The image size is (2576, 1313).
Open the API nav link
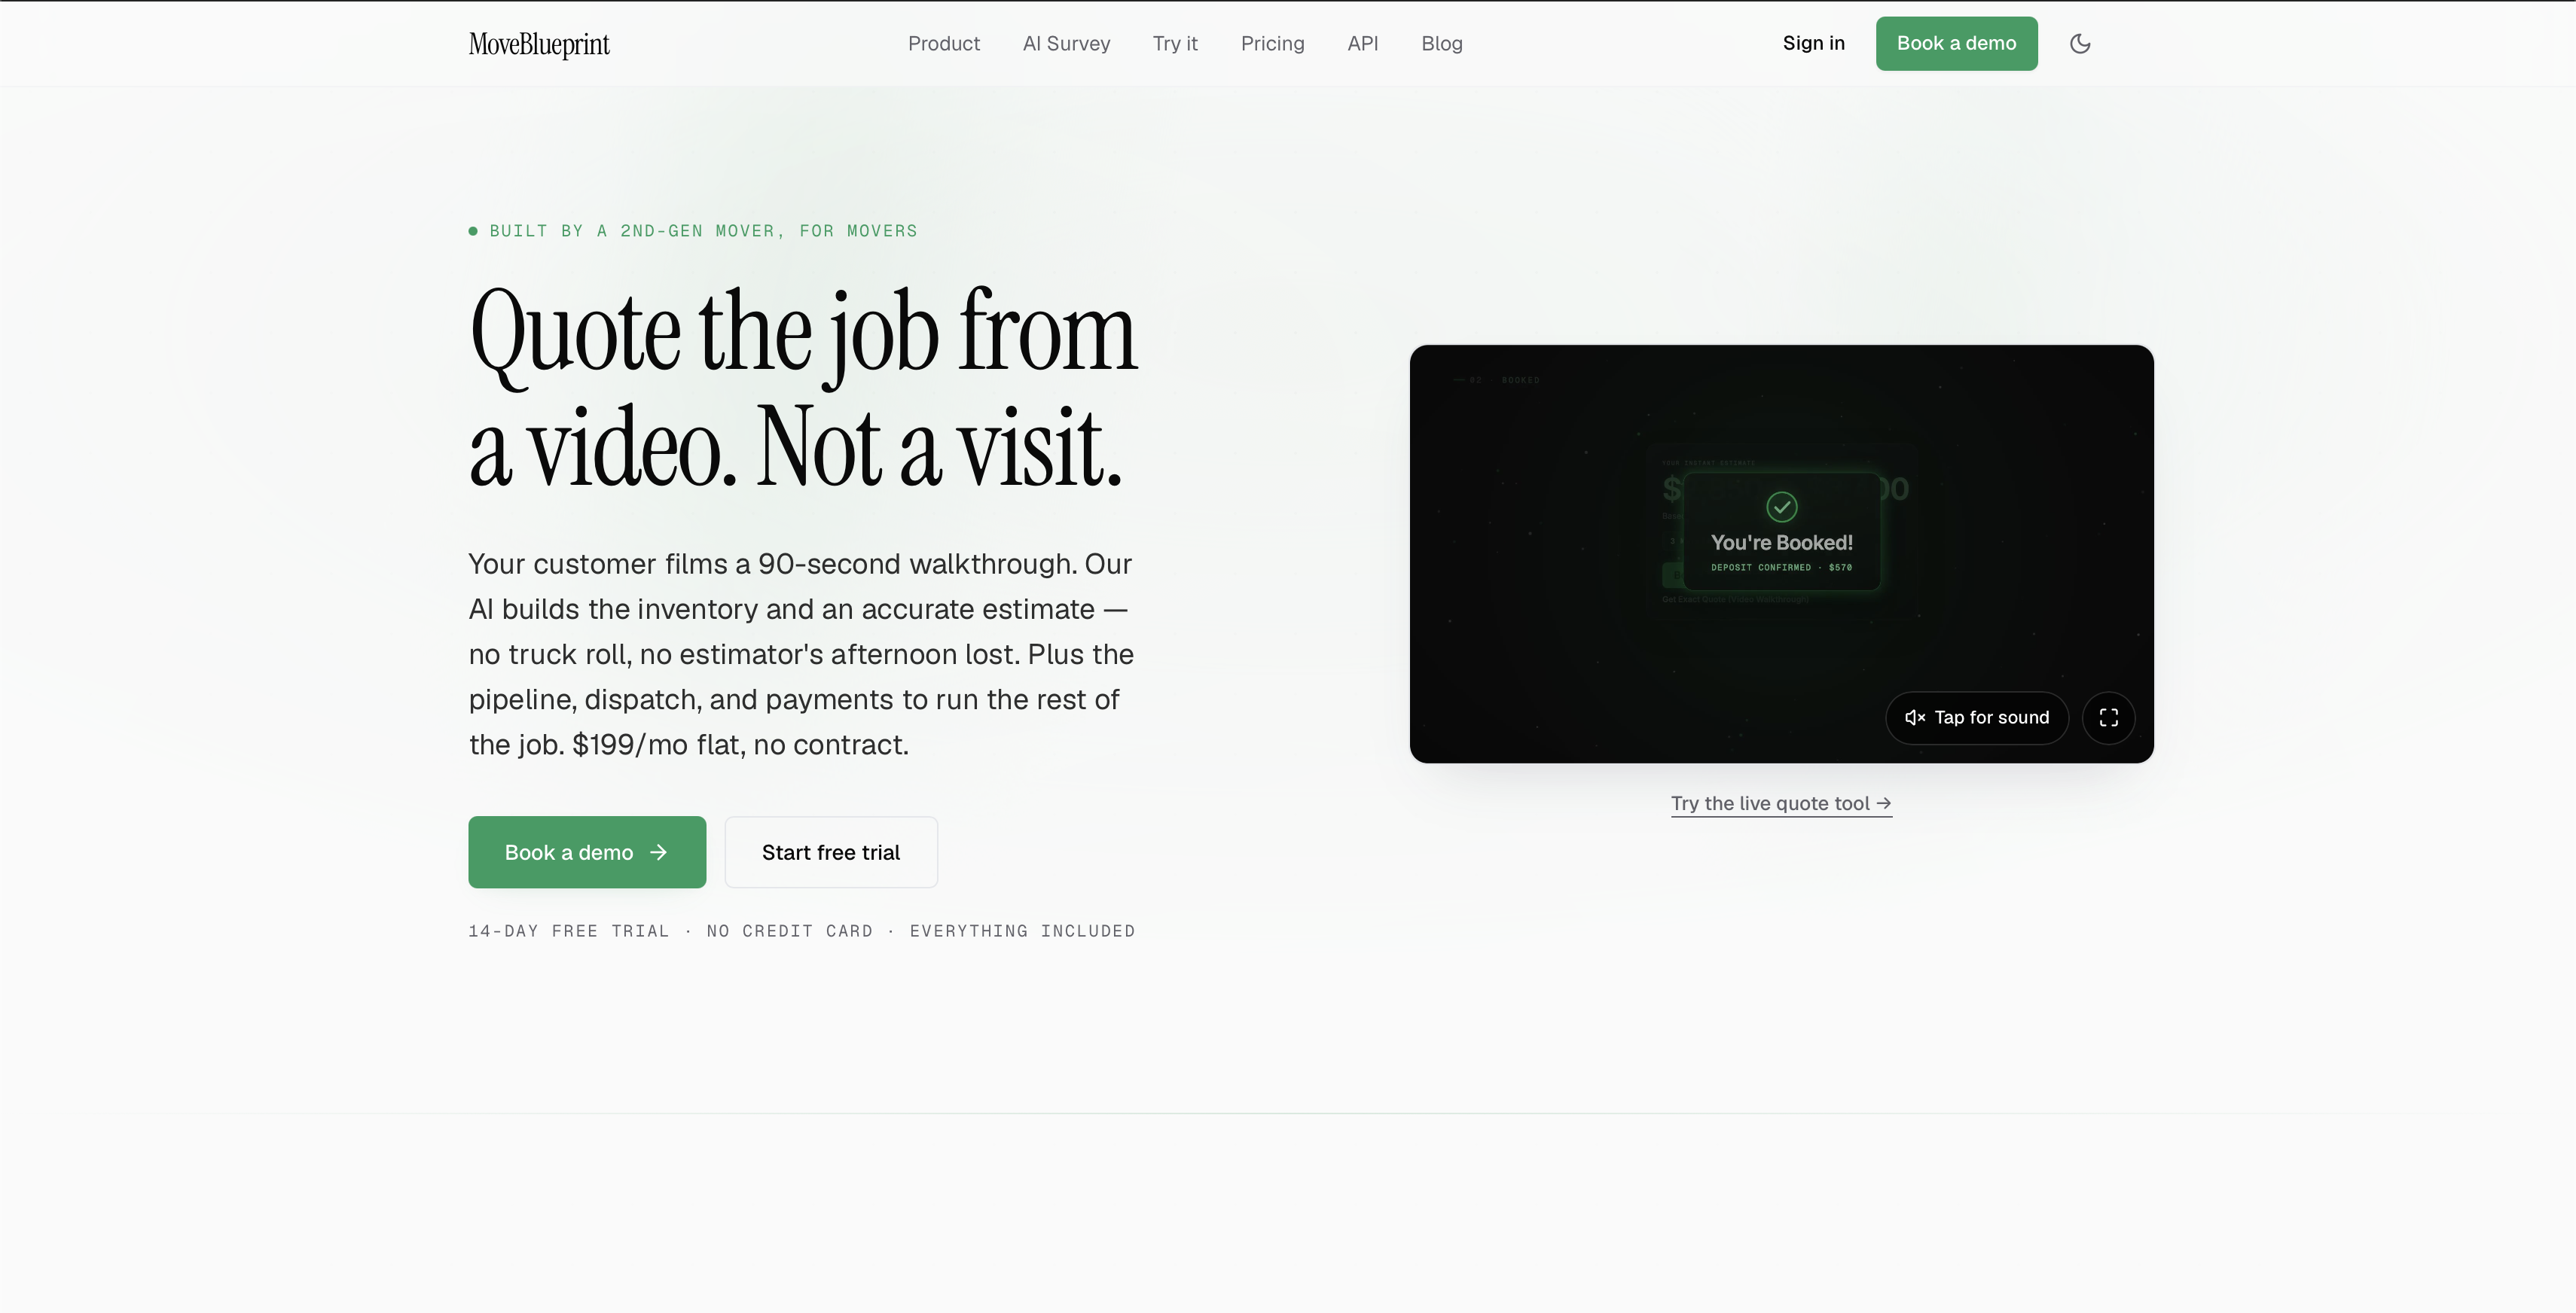[1362, 43]
